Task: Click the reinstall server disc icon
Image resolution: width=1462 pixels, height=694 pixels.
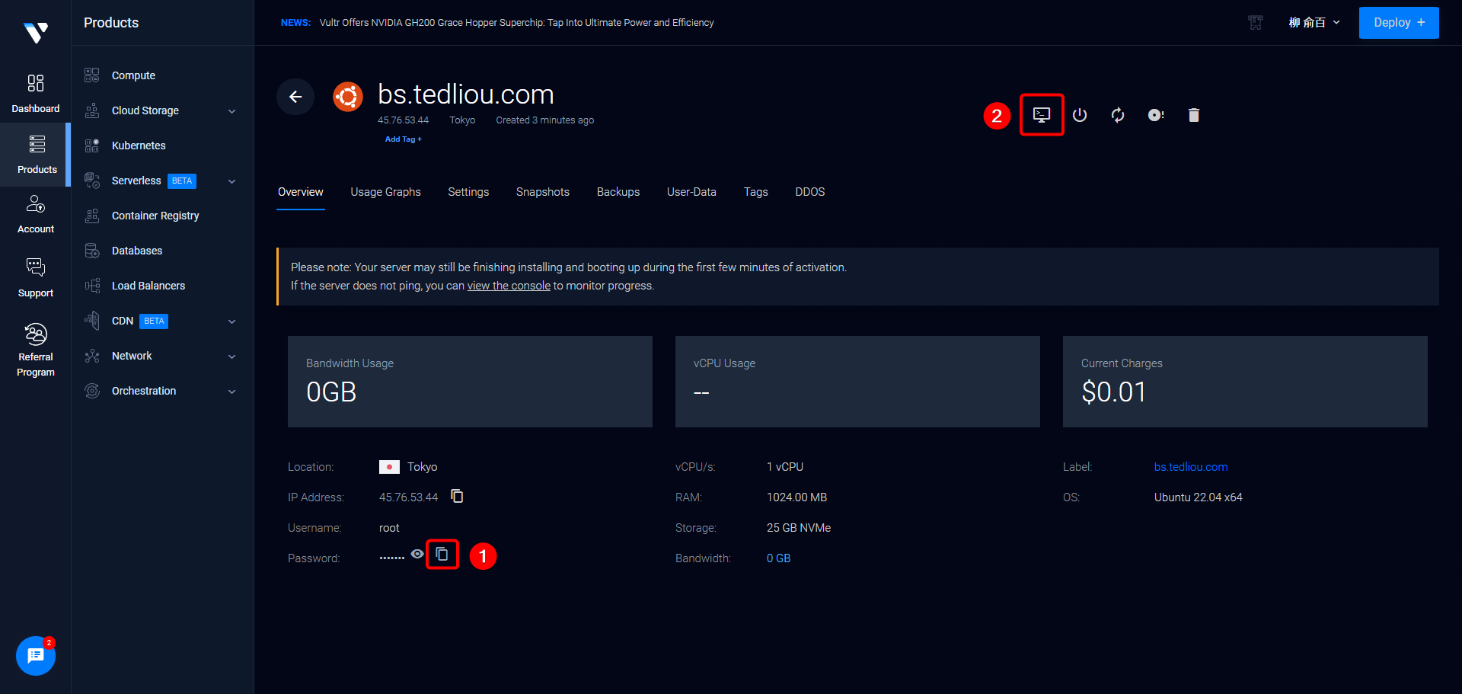Action: pos(1156,115)
